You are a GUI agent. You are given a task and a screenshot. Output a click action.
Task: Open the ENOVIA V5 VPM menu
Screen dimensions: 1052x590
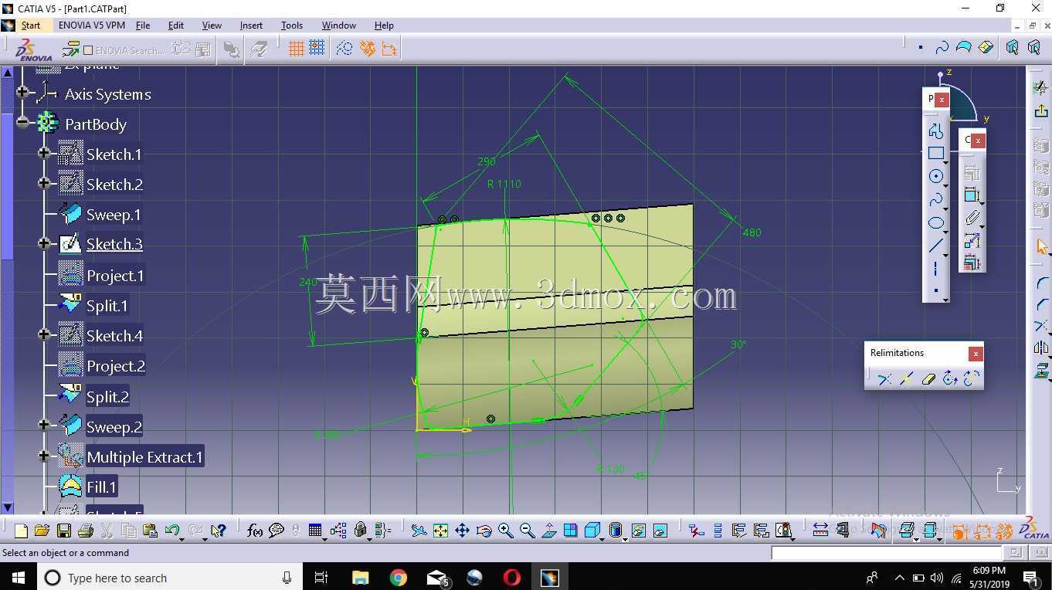91,25
